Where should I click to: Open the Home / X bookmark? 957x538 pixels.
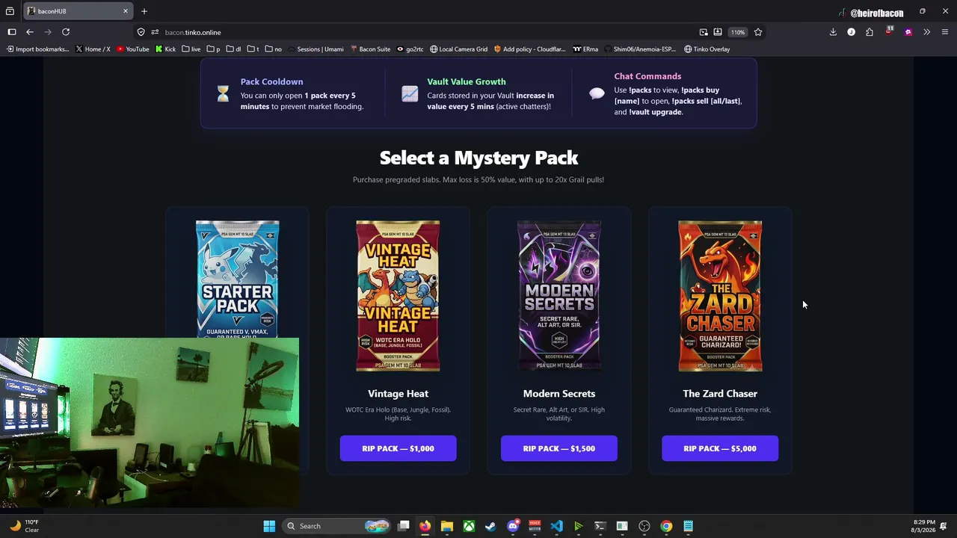coord(93,49)
